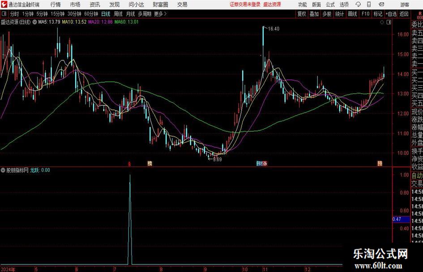Click the 9.69 low price label

point(217,159)
